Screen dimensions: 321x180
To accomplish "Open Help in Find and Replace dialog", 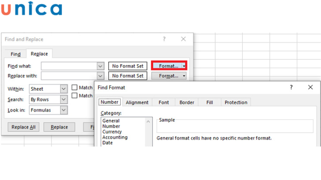I will pos(164,39).
